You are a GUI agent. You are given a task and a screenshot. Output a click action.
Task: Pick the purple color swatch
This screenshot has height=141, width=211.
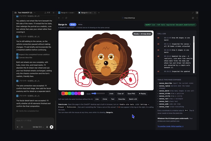click(76, 93)
